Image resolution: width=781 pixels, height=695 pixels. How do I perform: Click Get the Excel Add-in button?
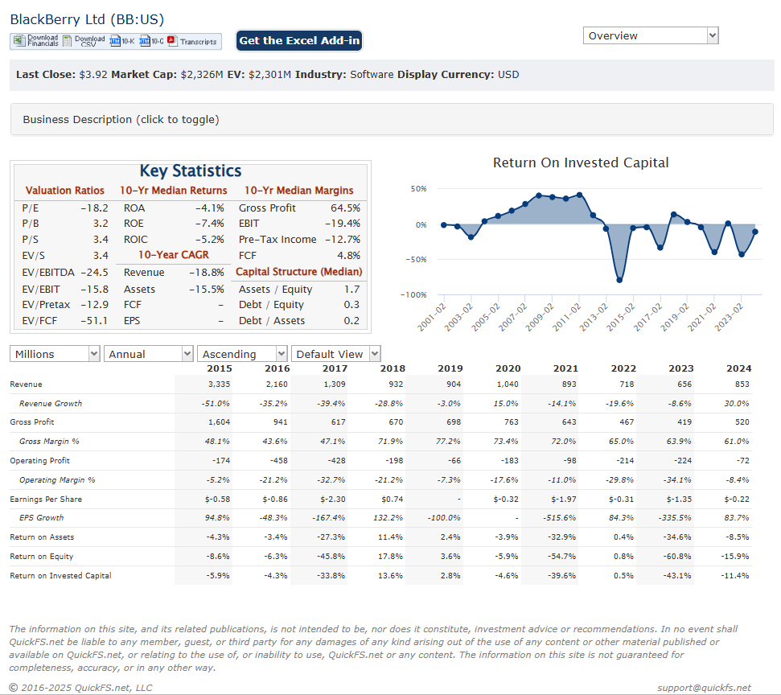[x=299, y=41]
